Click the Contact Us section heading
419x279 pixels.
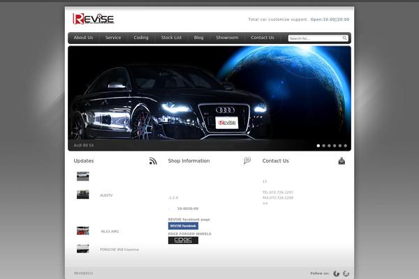(x=276, y=160)
